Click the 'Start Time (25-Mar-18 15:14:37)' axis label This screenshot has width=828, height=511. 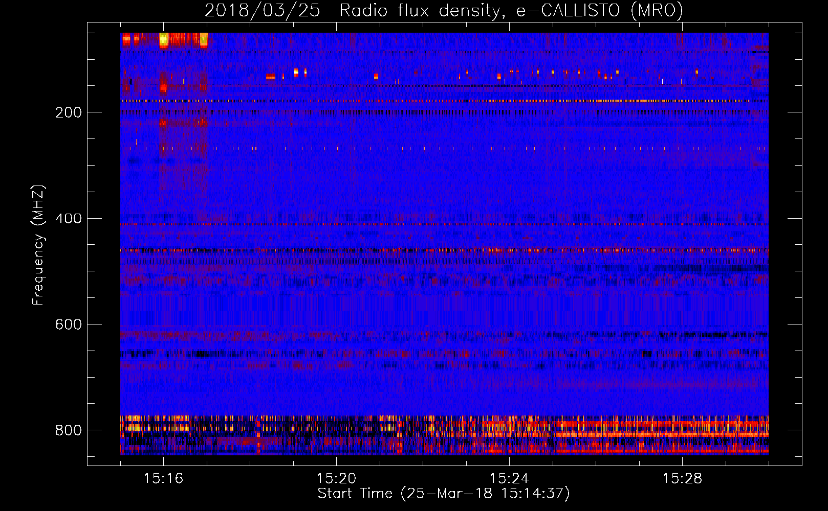444,494
